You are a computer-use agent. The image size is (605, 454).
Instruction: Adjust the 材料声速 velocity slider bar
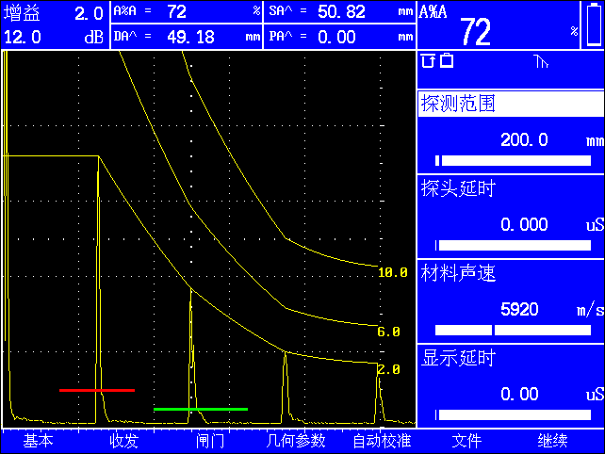coord(513,331)
